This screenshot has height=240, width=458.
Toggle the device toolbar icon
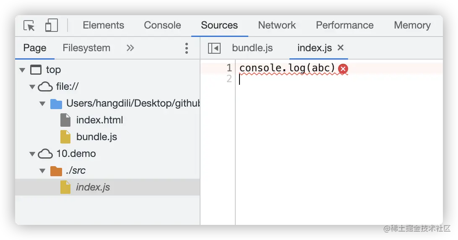[x=52, y=26]
